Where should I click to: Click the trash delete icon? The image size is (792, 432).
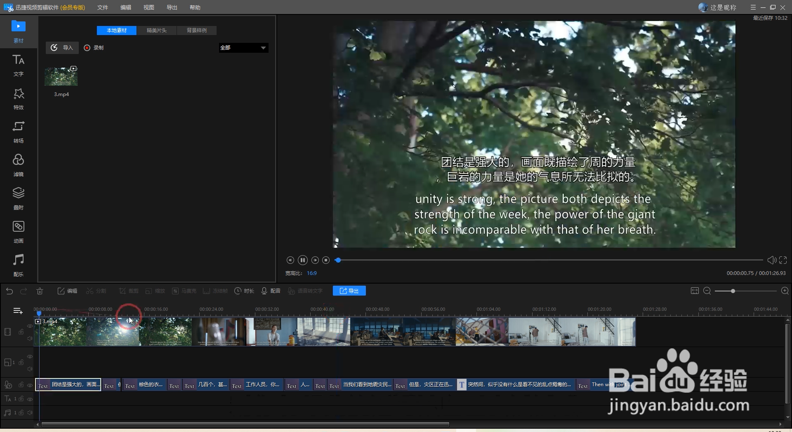40,291
